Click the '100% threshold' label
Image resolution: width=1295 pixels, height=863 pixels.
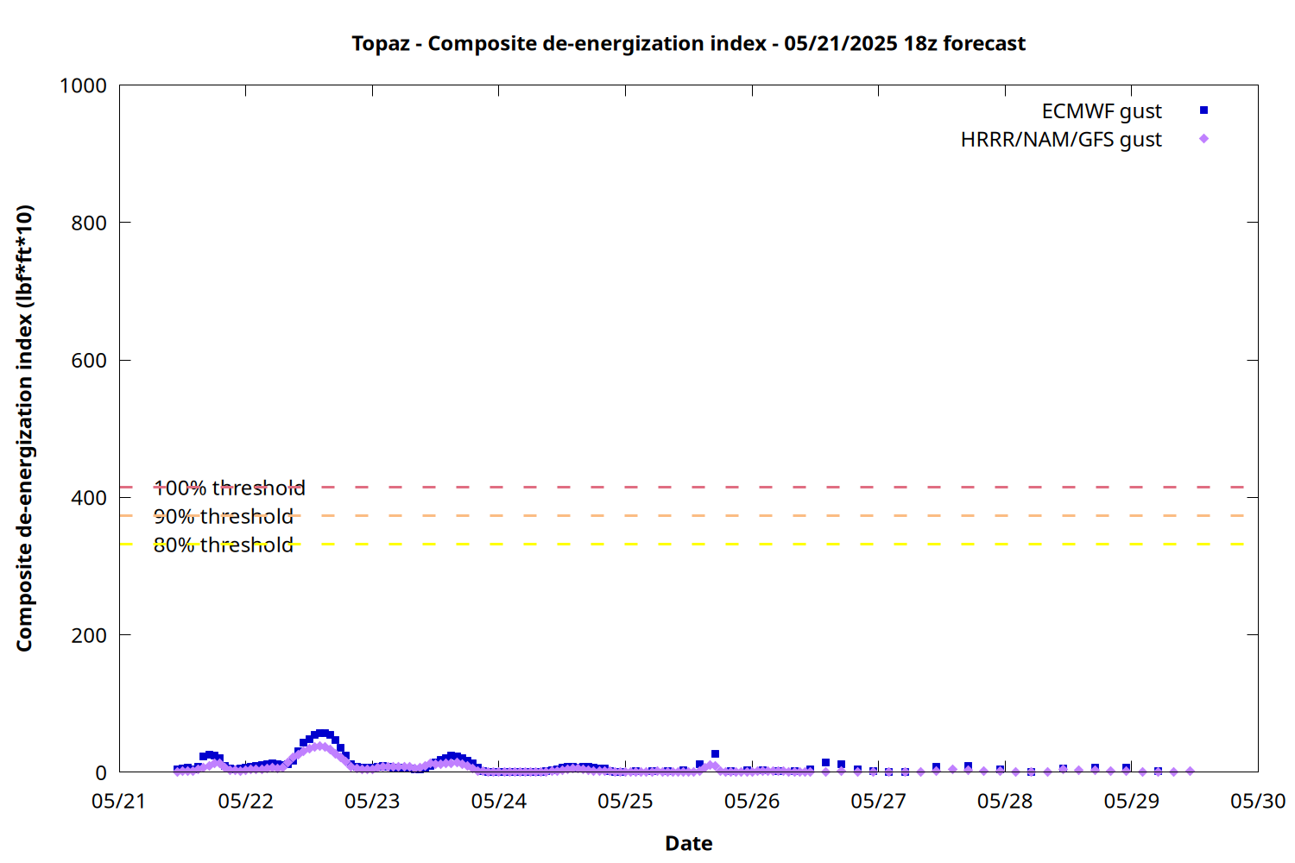pos(230,488)
